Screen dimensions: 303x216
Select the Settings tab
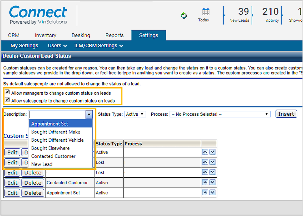(x=148, y=35)
